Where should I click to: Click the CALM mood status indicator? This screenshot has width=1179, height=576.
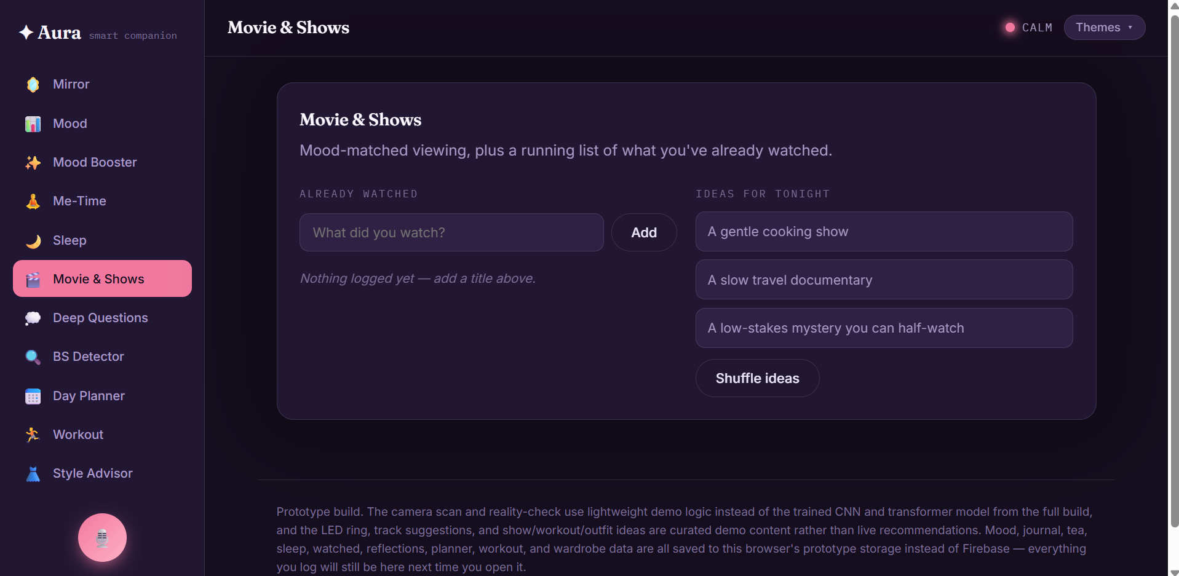click(x=1028, y=28)
